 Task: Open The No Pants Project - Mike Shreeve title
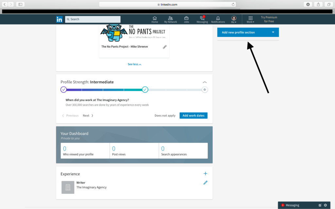[x=125, y=46]
